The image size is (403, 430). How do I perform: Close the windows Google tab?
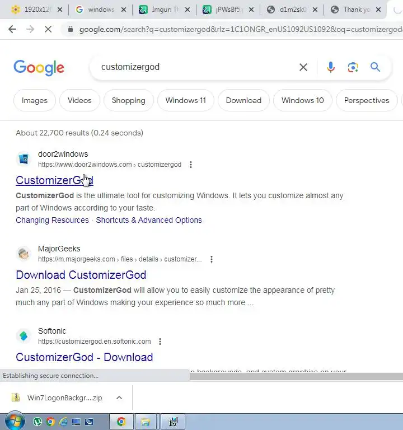pyautogui.click(x=124, y=10)
